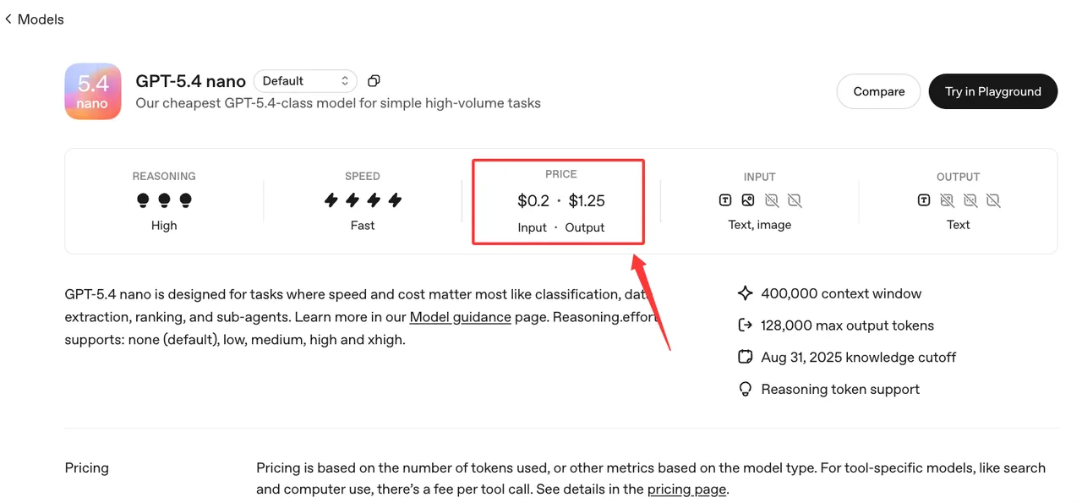Viewport: 1082px width, 503px height.
Task: Copy model name with the copy icon
Action: point(374,80)
